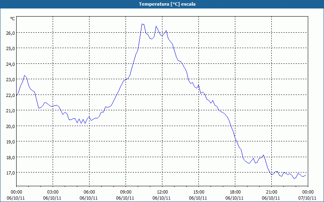
Task: Select the 22,0 y-axis label
Action: (11, 95)
